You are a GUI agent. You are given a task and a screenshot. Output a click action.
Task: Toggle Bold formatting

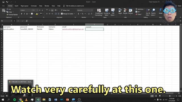tap(22, 14)
